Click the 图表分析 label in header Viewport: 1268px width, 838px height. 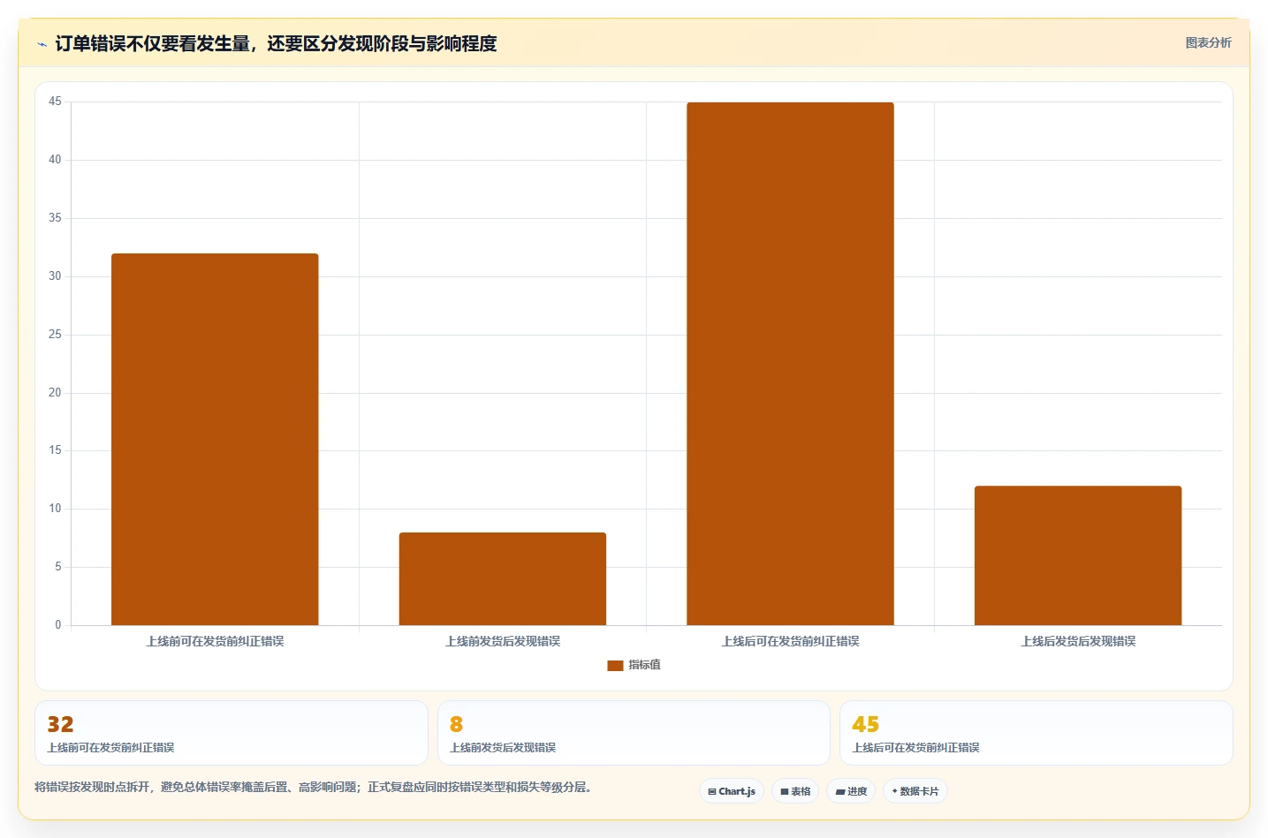tap(1208, 42)
